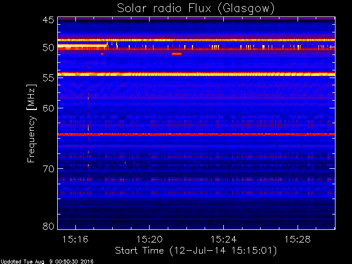Click the bright yellow band just above 55 MHz
The width and height of the screenshot is (352, 264).
(196, 74)
